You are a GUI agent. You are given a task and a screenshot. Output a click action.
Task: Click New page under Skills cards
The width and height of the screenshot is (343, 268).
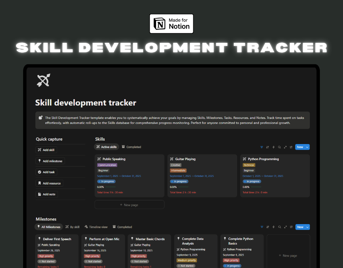(129, 205)
